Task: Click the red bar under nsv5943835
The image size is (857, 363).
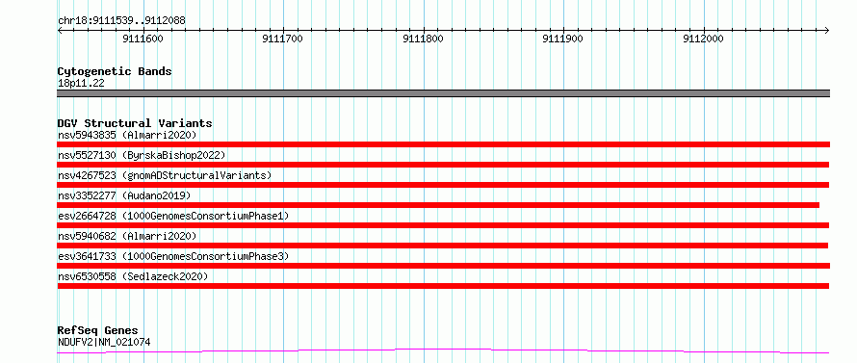Action: pyautogui.click(x=443, y=144)
